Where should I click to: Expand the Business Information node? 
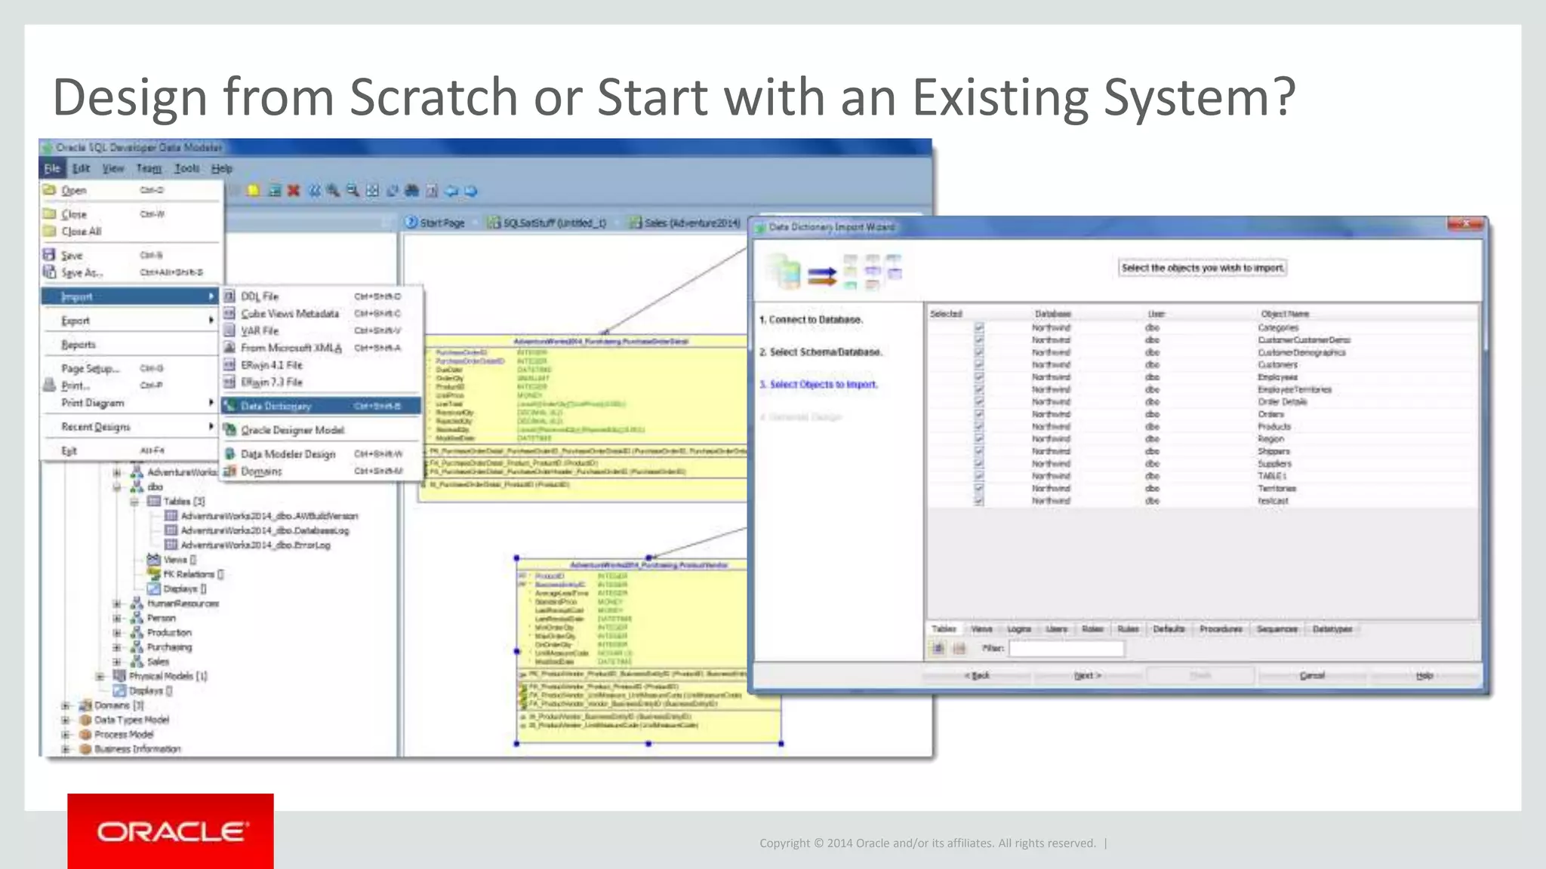point(66,749)
